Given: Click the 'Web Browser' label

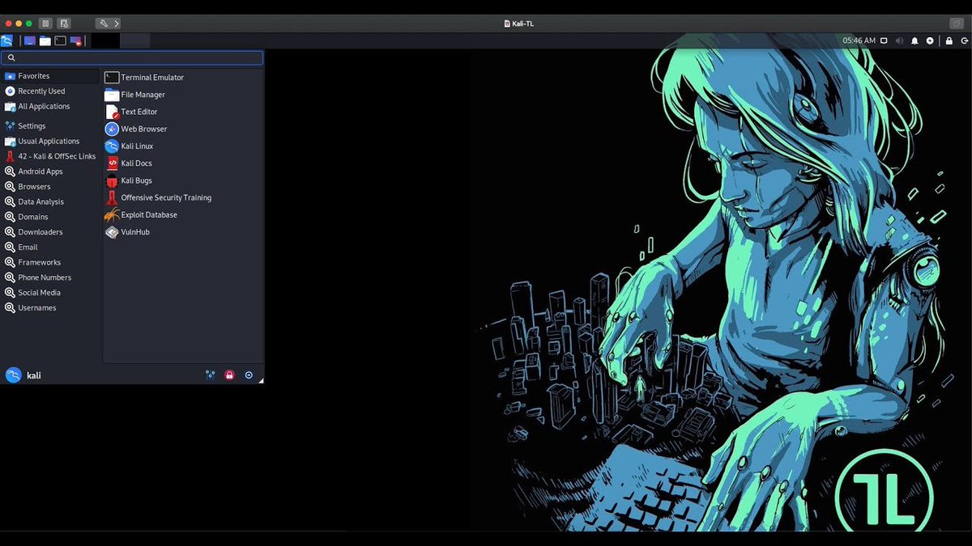Looking at the screenshot, I should [144, 129].
